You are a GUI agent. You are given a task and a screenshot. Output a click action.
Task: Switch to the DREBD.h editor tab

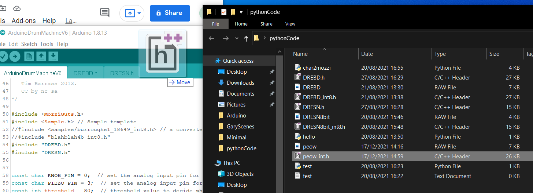tap(85, 73)
